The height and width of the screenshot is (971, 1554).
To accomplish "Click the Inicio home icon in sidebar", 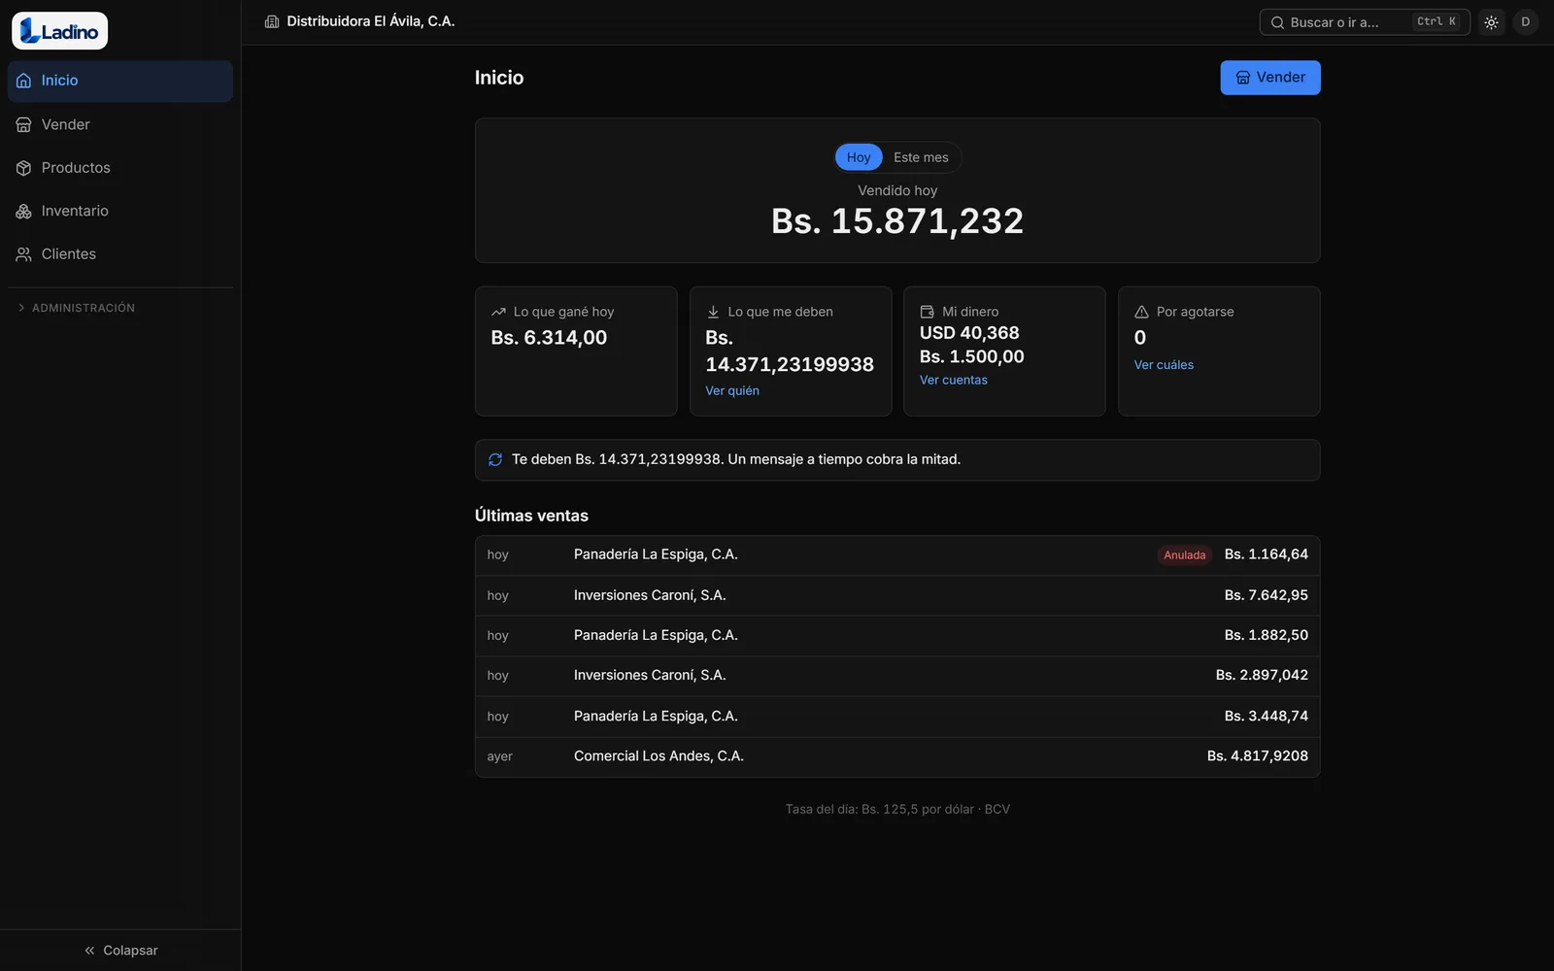I will click(23, 81).
